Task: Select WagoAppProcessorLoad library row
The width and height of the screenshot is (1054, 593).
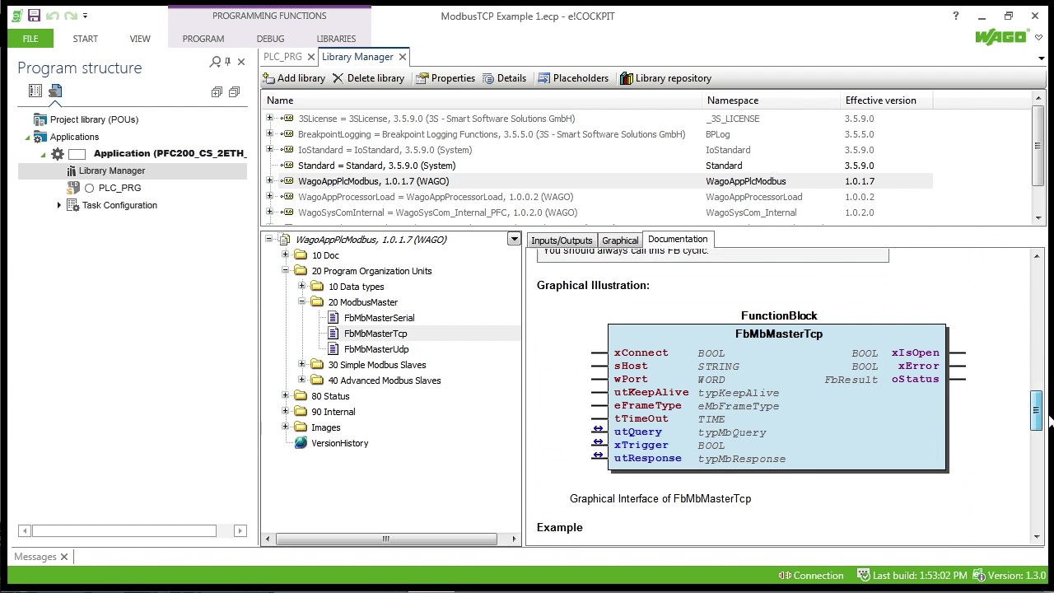Action: click(599, 197)
